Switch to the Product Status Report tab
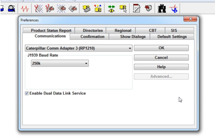This screenshot has width=215, height=137. coord(51,30)
